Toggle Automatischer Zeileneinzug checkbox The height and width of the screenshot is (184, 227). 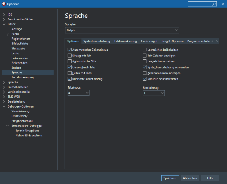coord(69,50)
